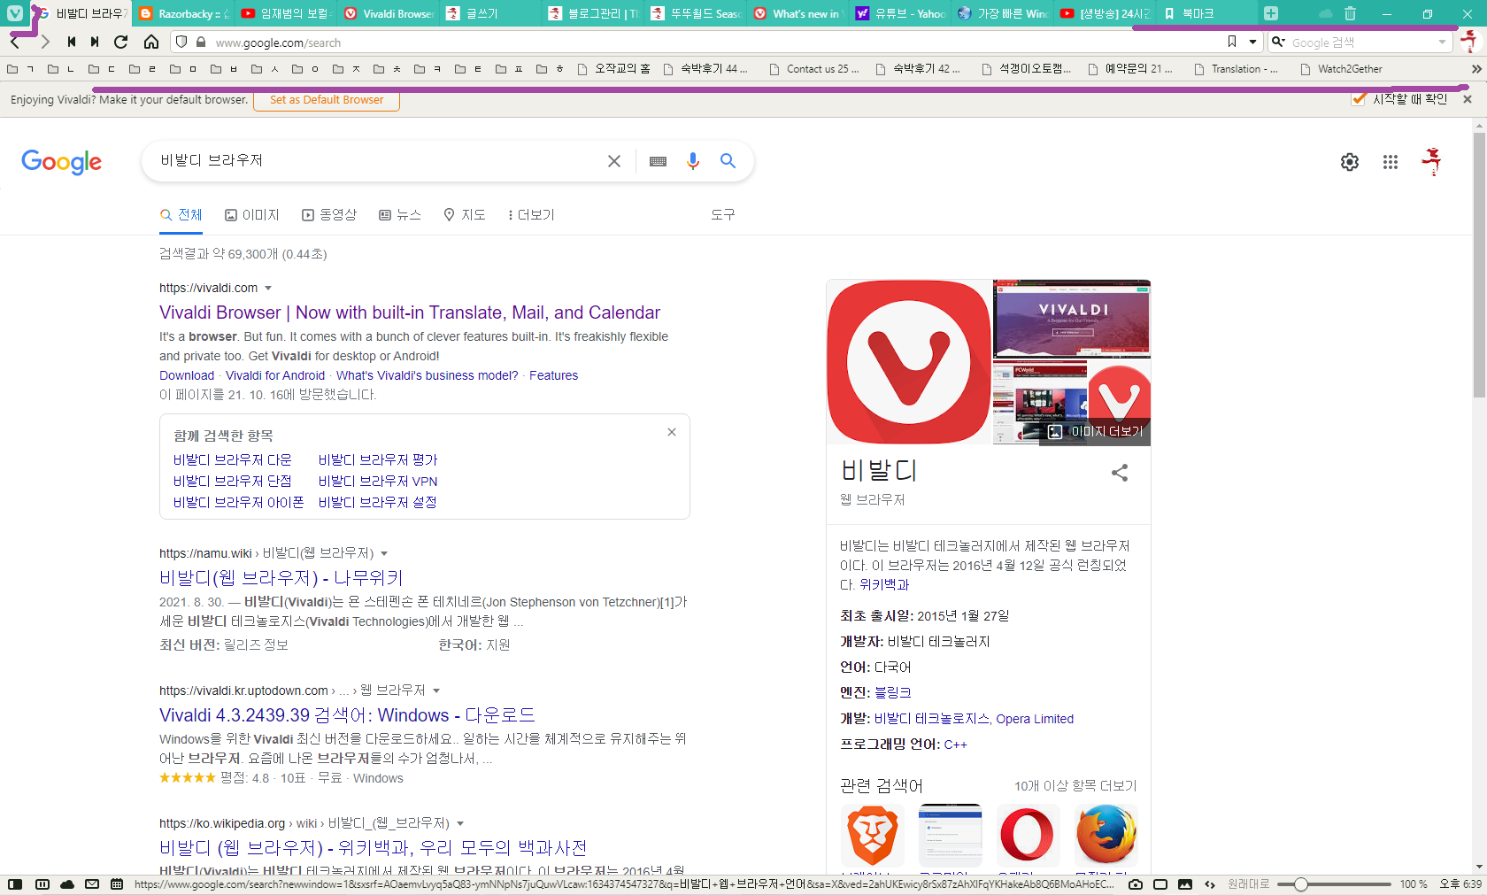Submit search with magnifier icon
Screen dimensions: 1487x895
coord(728,161)
